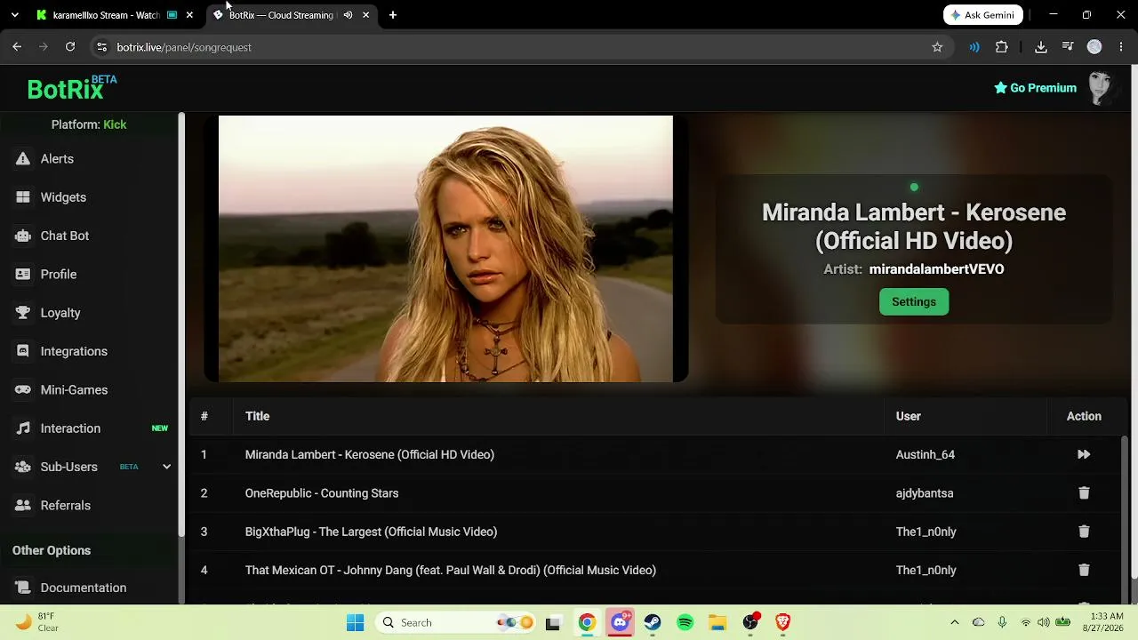The width and height of the screenshot is (1138, 640).
Task: Click the Kick platform label
Action: coord(115,124)
